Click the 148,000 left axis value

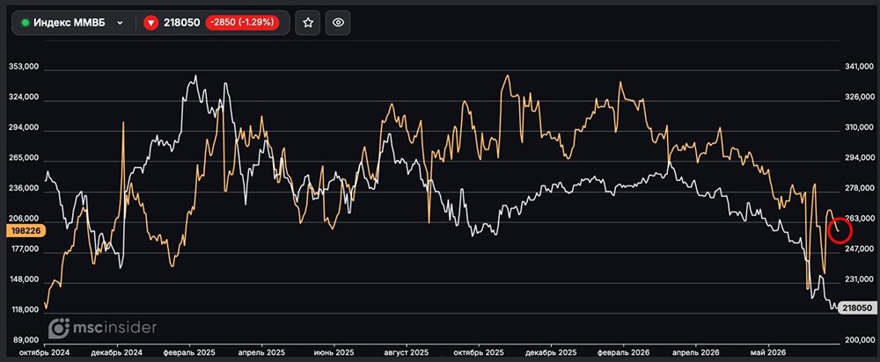pos(24,280)
